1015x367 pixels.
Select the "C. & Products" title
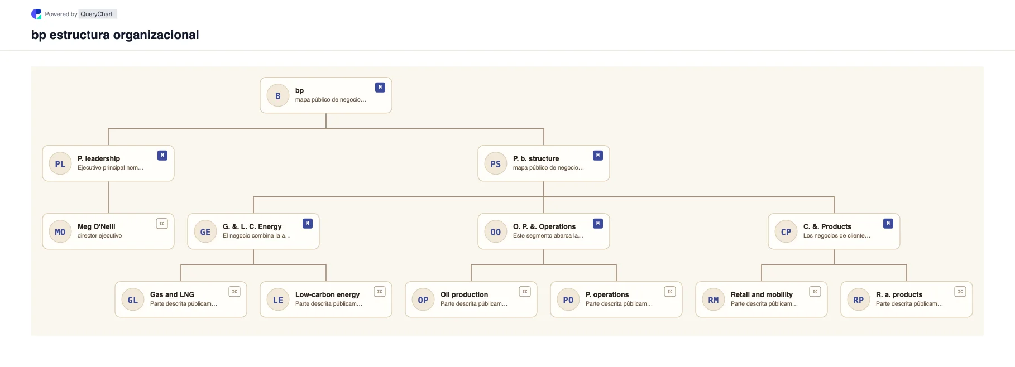click(827, 226)
